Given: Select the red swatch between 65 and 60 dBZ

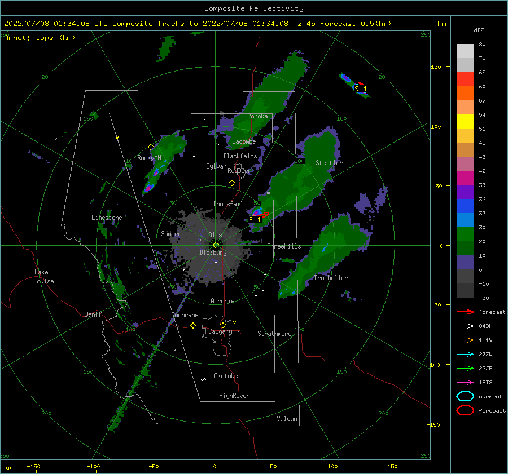Looking at the screenshot, I should (465, 79).
